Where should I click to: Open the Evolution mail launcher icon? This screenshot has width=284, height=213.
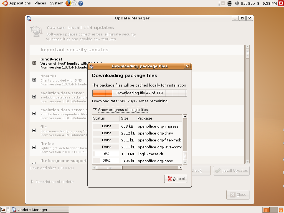[x=74, y=3]
